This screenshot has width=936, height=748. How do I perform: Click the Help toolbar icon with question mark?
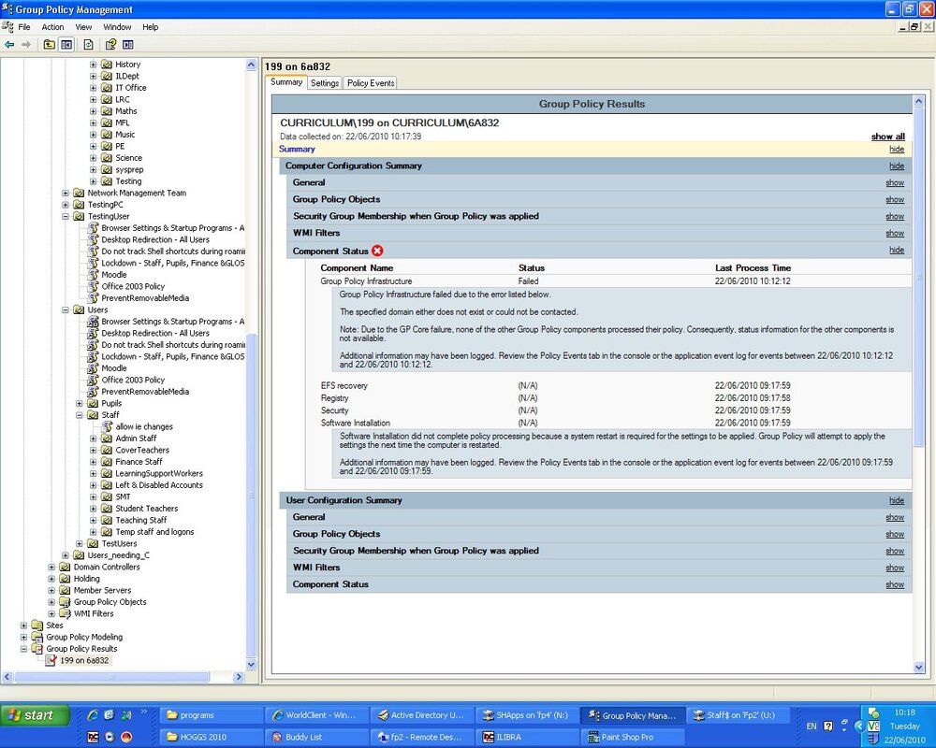coord(110,45)
